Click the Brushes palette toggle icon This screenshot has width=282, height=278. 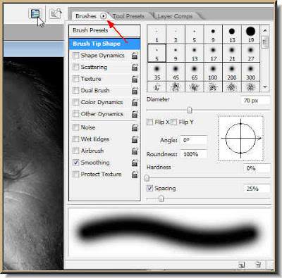click(35, 13)
